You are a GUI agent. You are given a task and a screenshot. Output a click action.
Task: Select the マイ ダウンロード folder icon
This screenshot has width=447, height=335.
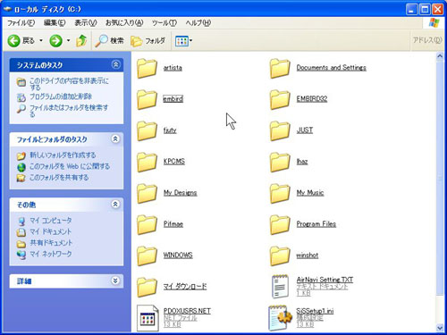click(147, 287)
